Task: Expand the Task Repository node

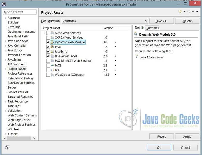Action: click(x=5, y=102)
